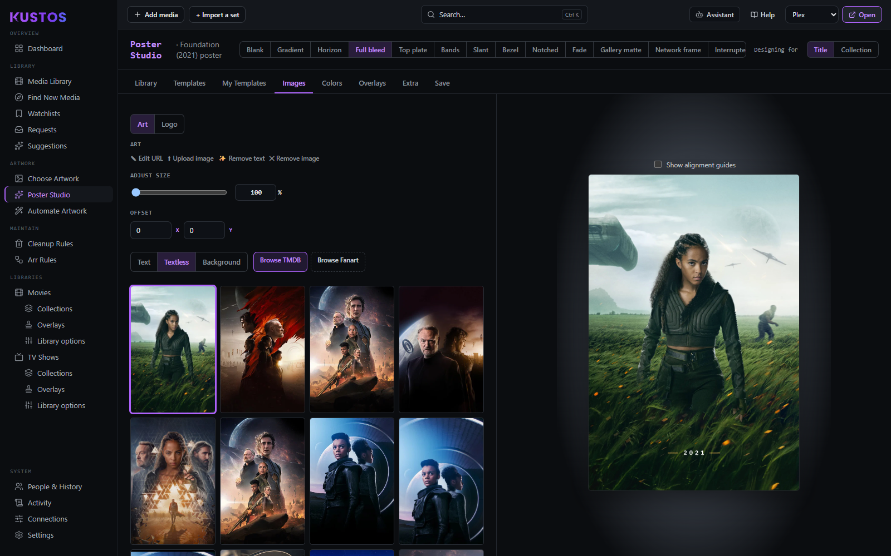Click the Adjust Size slider handle

point(136,192)
